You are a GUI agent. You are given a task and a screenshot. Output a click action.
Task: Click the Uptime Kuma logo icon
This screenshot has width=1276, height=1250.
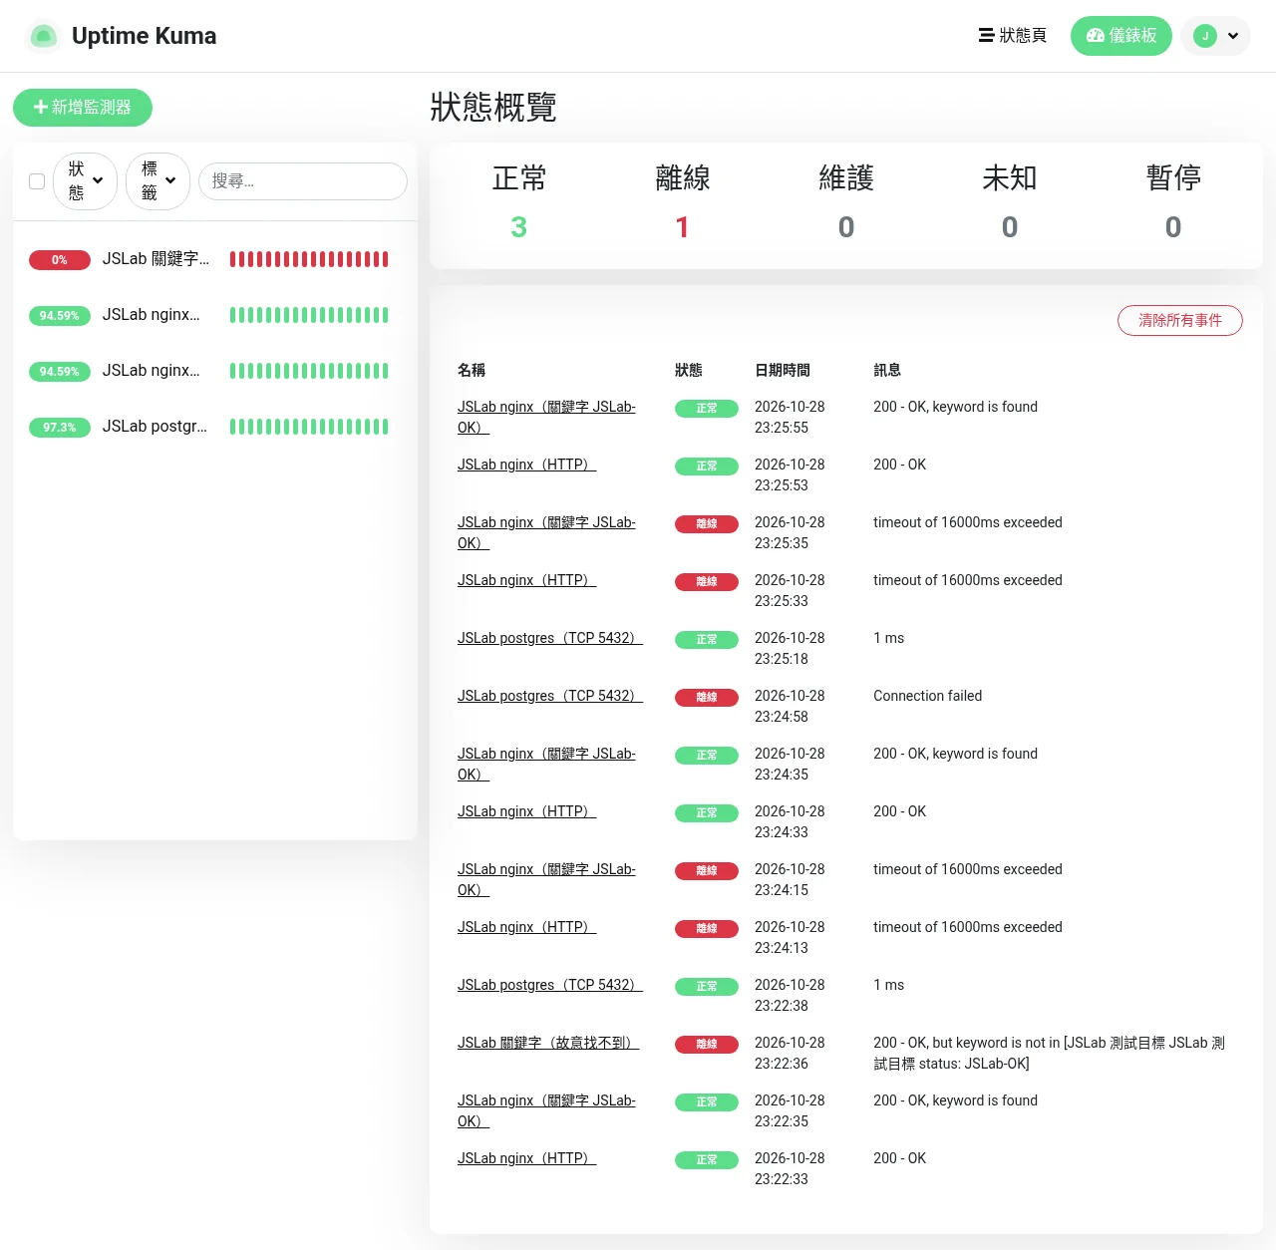tap(43, 36)
